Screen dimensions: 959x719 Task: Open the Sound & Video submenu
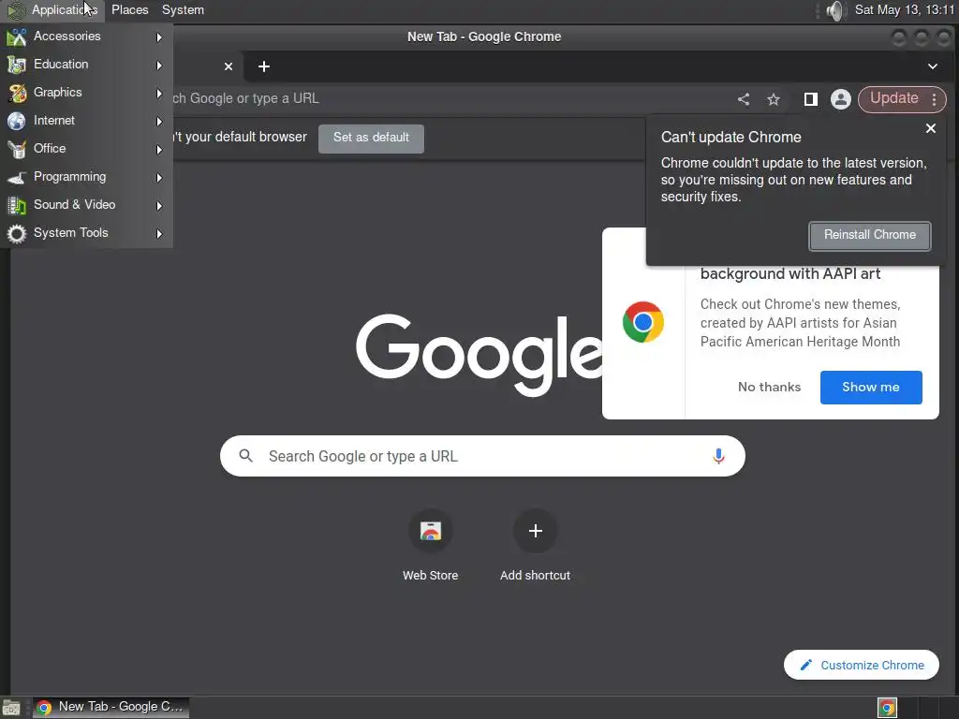86,205
